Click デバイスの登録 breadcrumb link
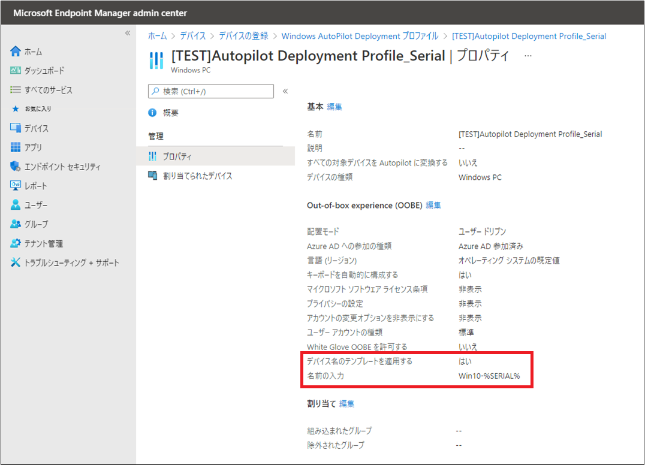 pos(243,36)
